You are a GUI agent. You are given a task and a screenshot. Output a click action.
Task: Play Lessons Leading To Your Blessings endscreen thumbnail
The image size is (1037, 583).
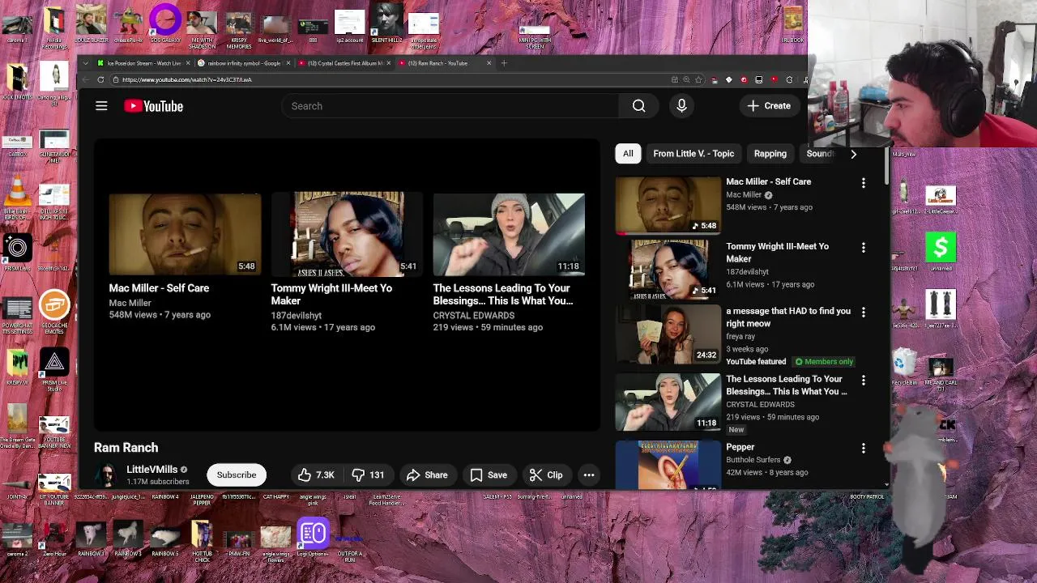pos(509,234)
